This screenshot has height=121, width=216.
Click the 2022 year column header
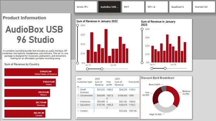tap(97, 79)
